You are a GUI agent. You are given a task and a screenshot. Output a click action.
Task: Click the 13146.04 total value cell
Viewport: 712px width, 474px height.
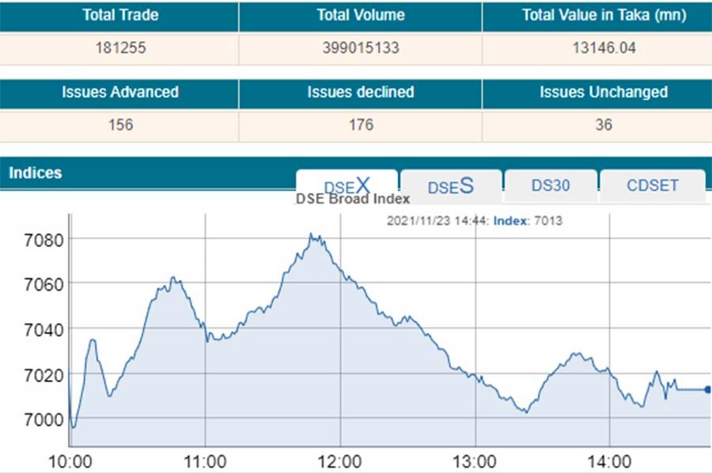point(604,48)
